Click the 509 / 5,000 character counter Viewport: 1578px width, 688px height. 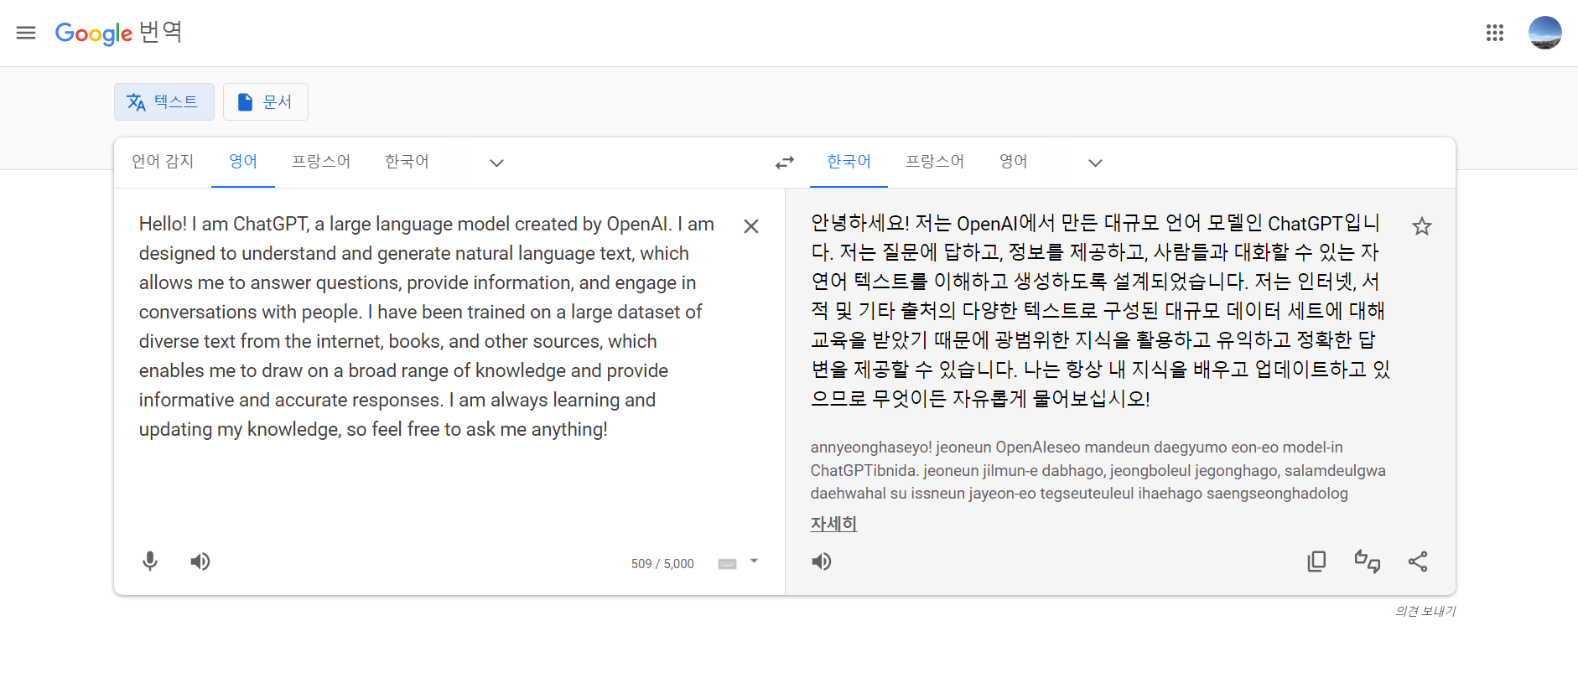[x=662, y=564]
